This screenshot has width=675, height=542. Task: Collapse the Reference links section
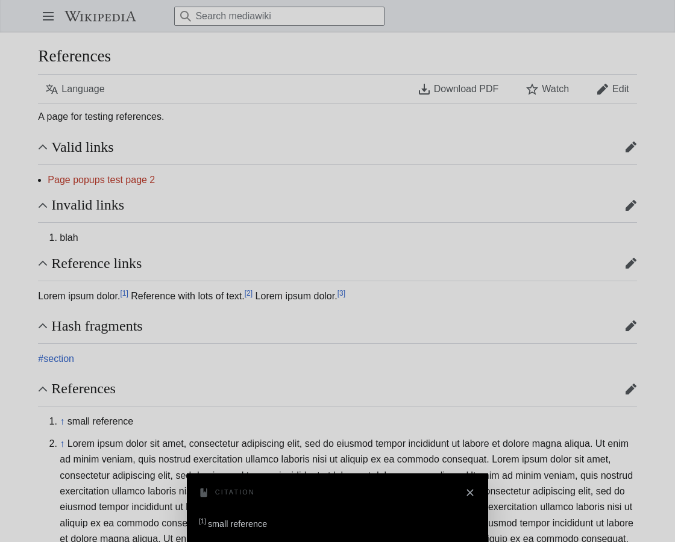coord(43,263)
